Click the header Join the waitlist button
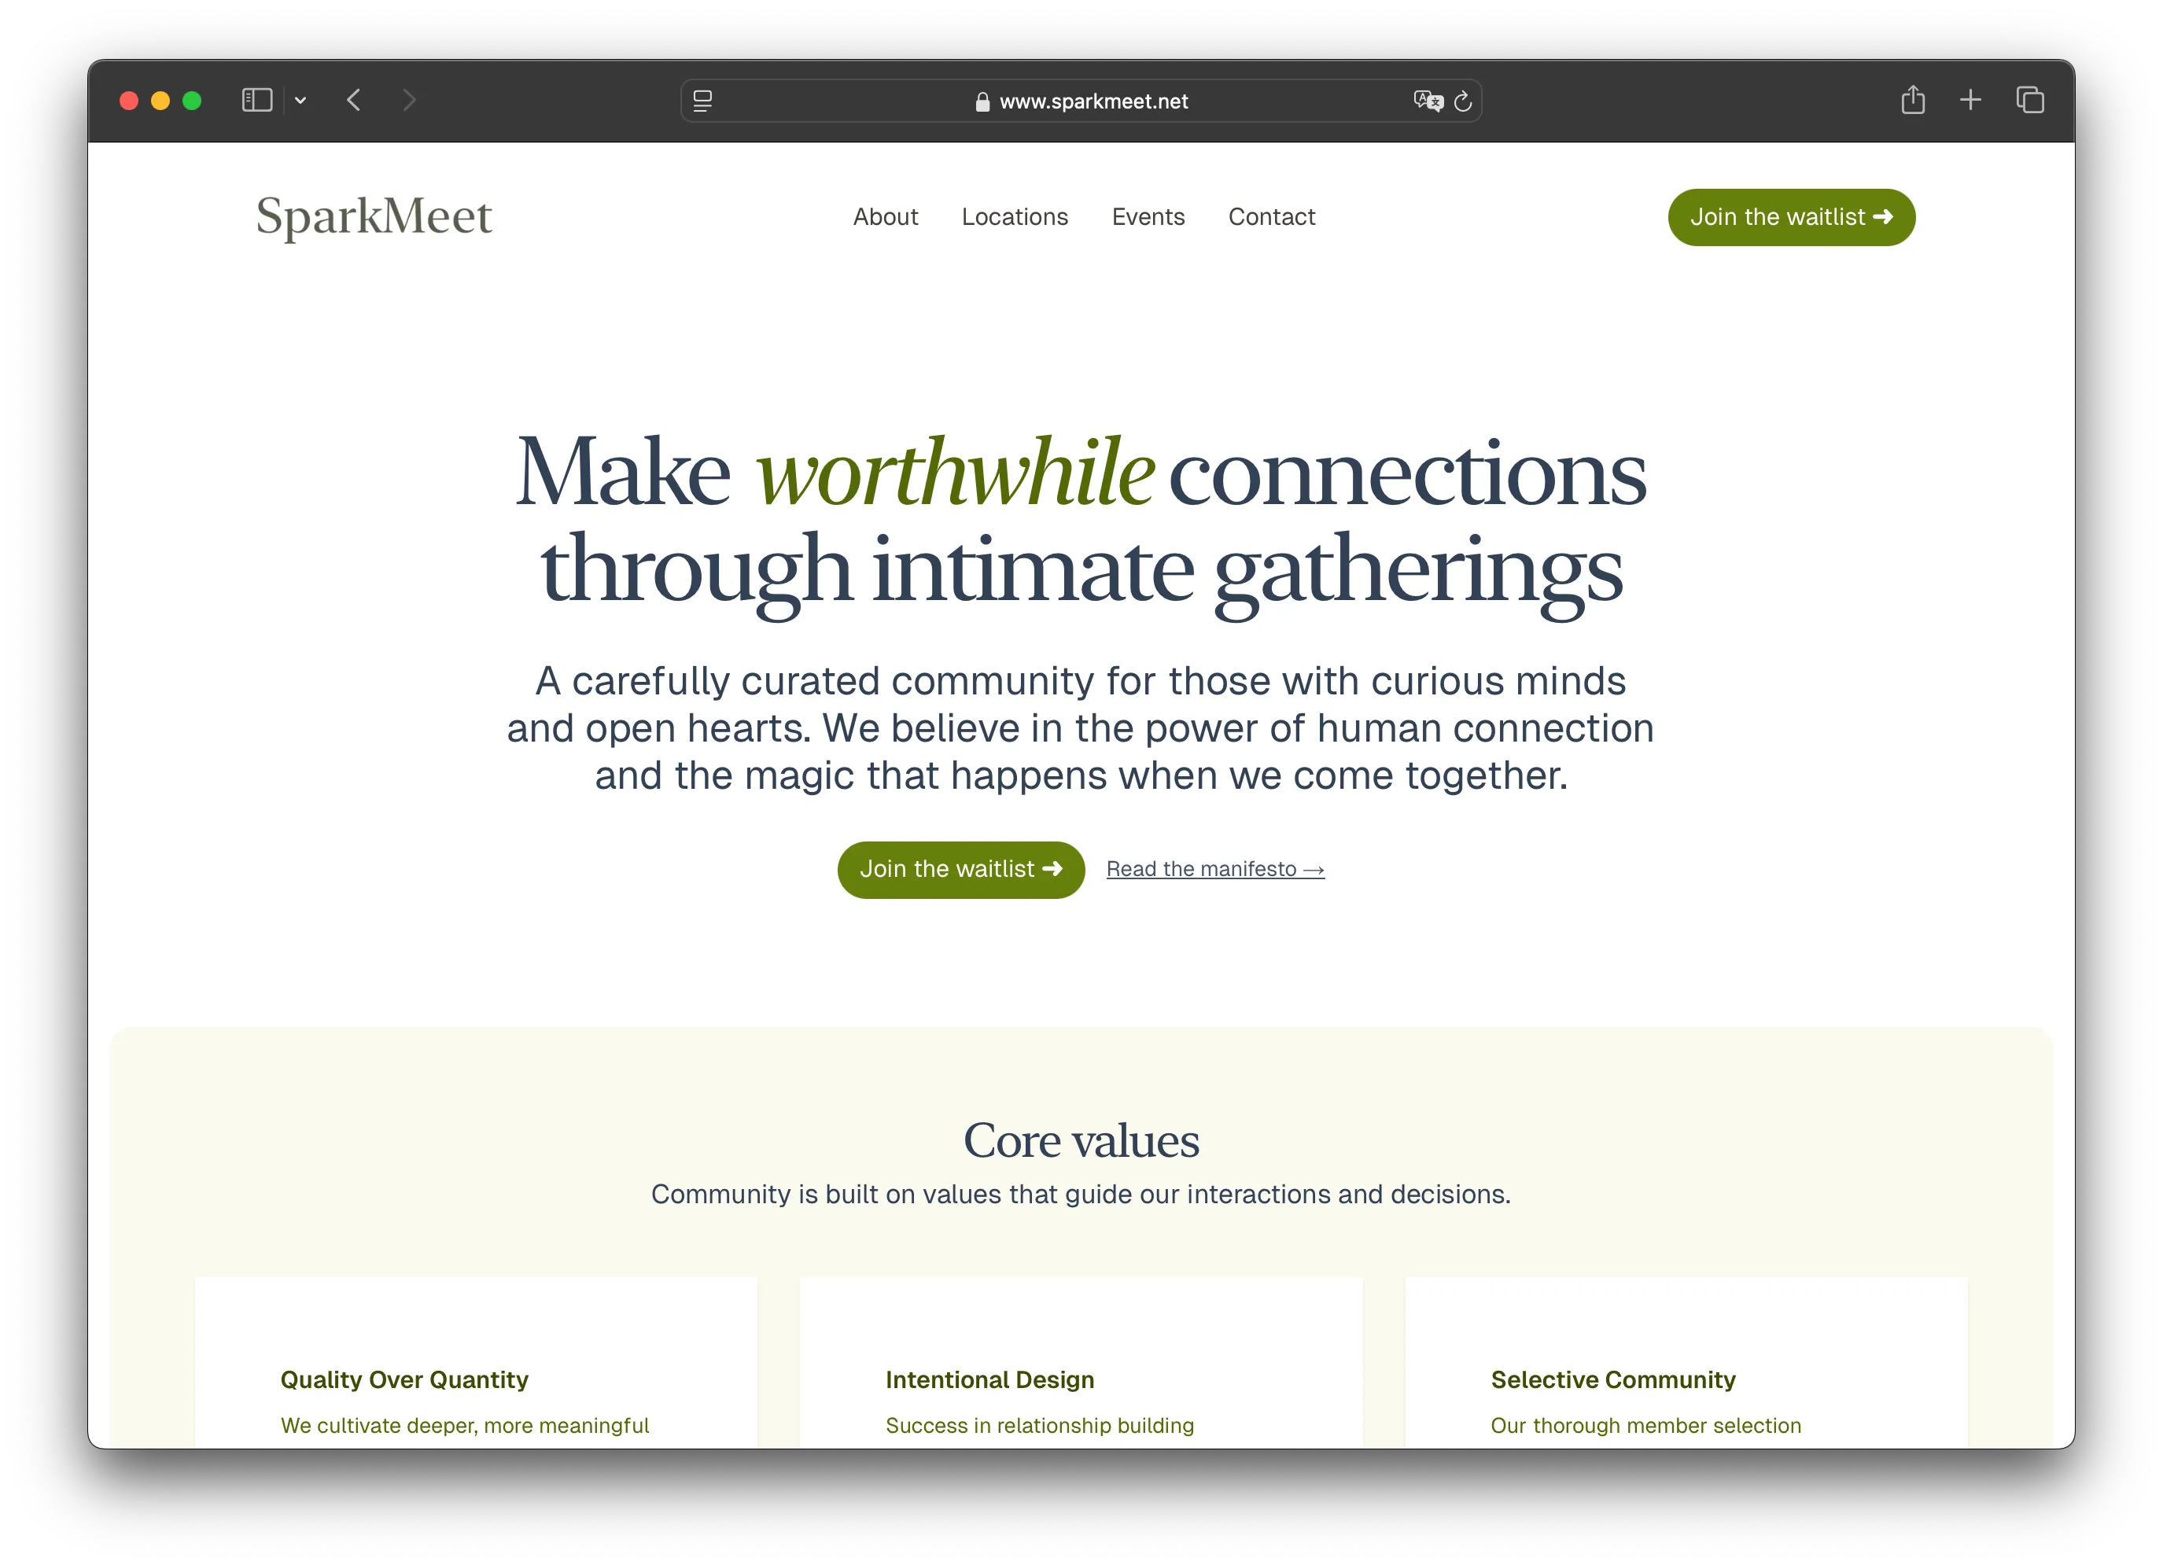 (x=1789, y=216)
